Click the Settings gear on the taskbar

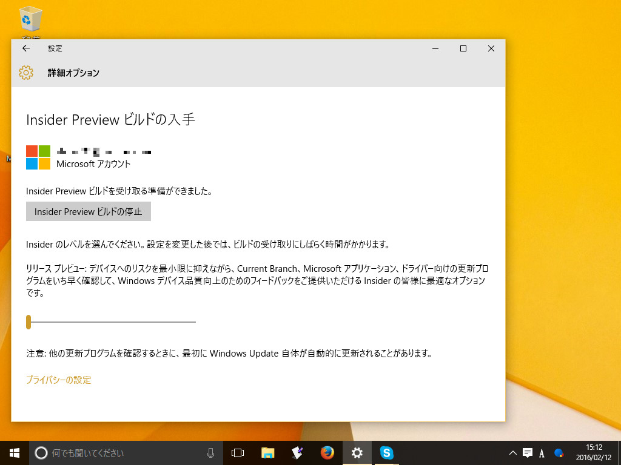click(x=357, y=452)
